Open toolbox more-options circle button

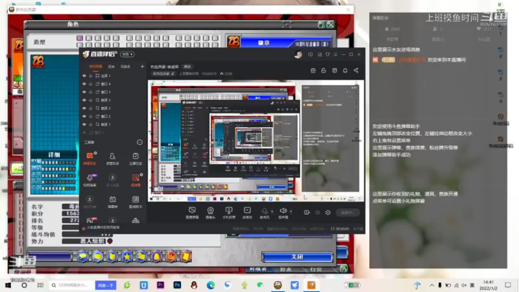(x=139, y=142)
